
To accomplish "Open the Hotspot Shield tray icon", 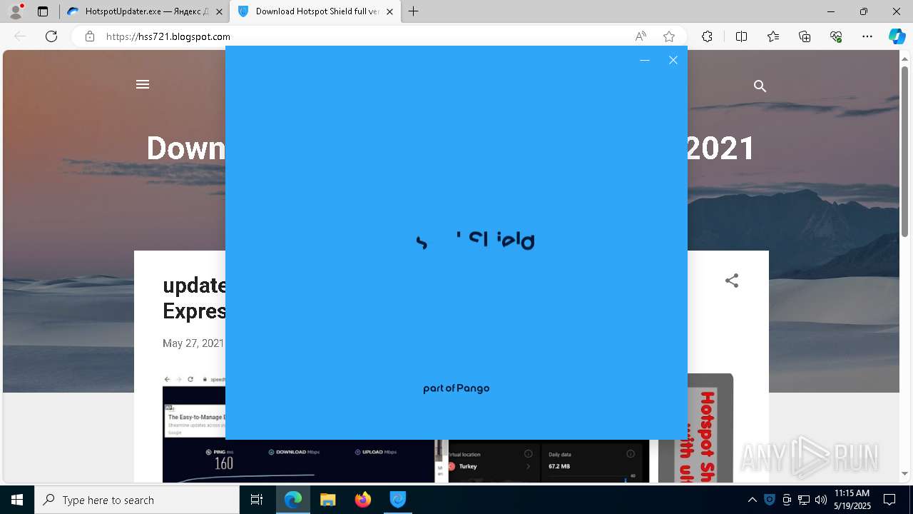I will pyautogui.click(x=770, y=500).
